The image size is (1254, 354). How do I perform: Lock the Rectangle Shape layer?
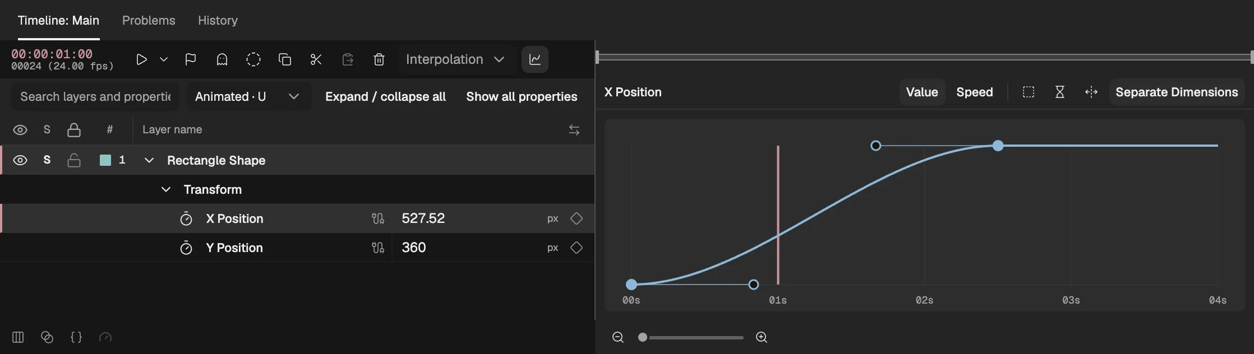[74, 160]
